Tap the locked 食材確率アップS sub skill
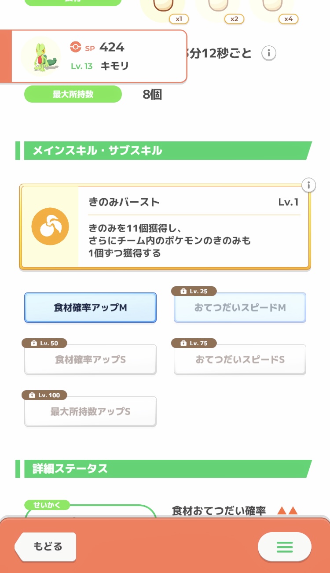 [x=90, y=360]
